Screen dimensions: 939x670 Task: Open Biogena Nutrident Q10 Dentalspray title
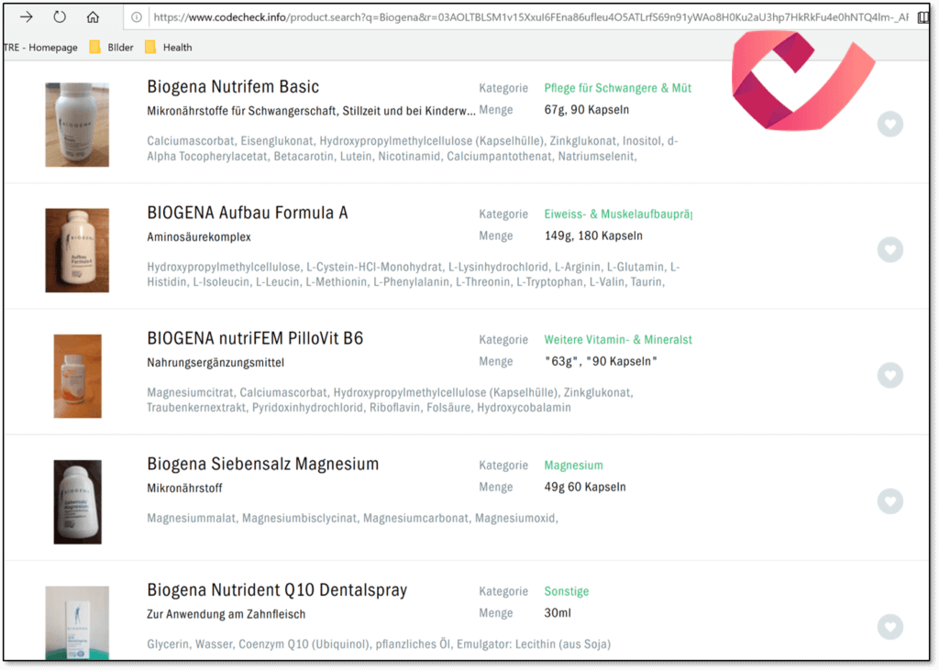tap(277, 590)
